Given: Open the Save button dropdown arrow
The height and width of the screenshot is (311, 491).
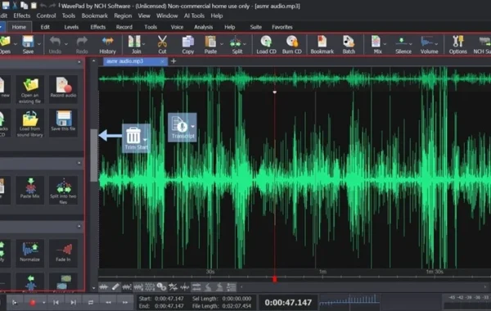Looking at the screenshot, I should point(39,44).
